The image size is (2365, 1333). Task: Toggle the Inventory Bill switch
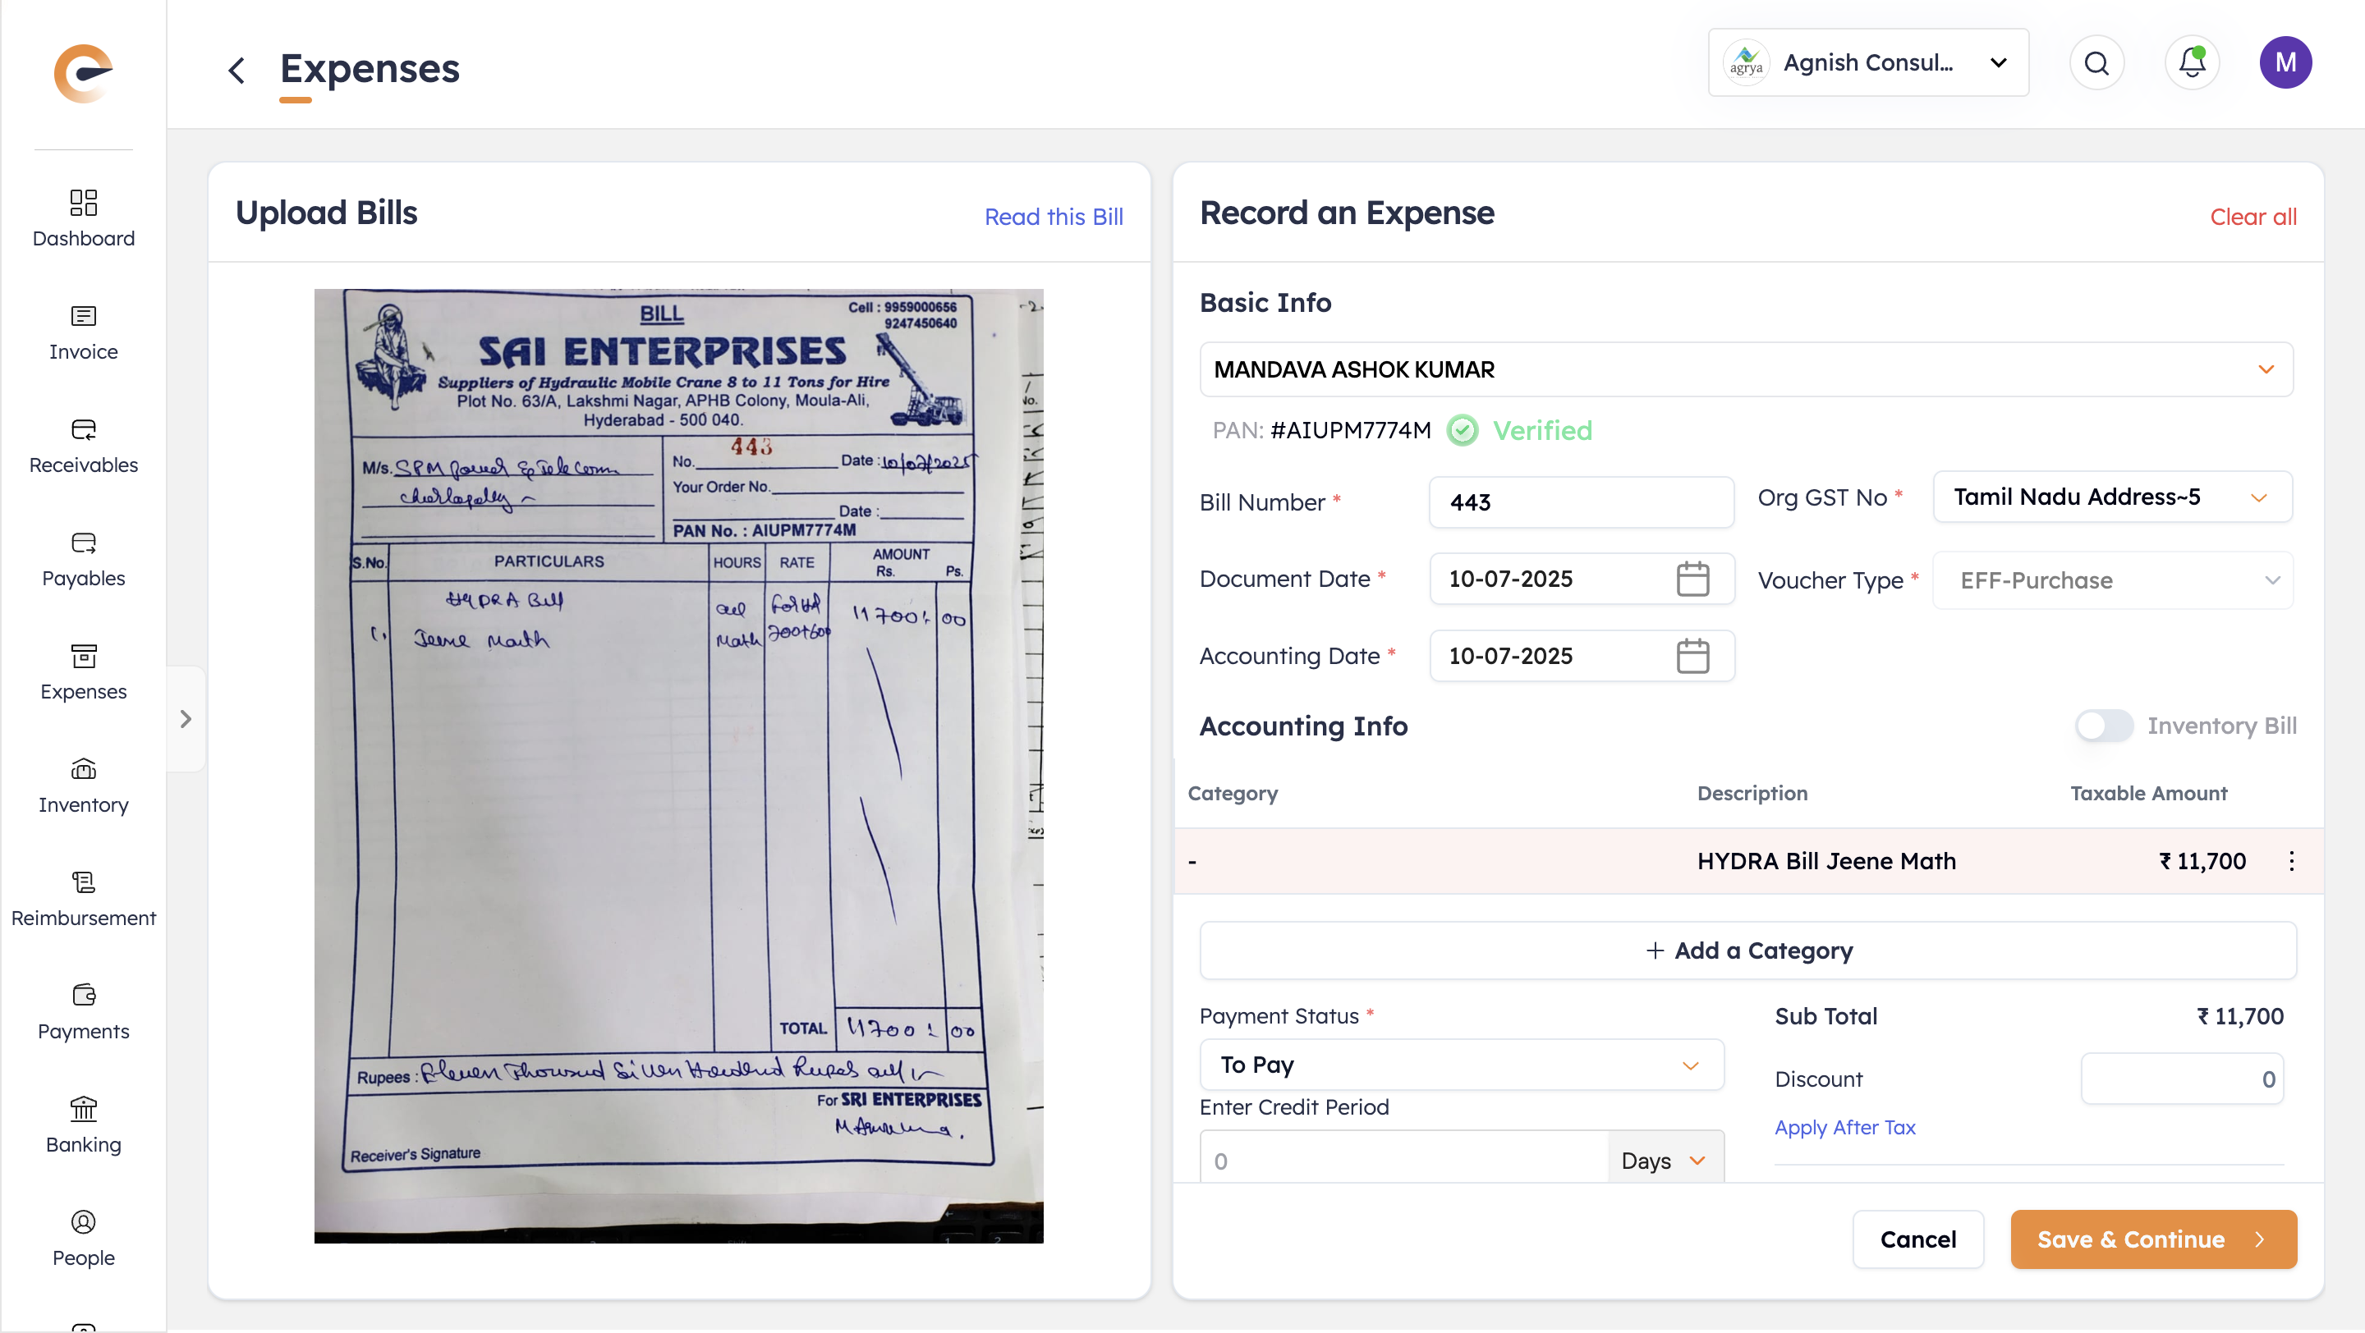[x=2103, y=726]
